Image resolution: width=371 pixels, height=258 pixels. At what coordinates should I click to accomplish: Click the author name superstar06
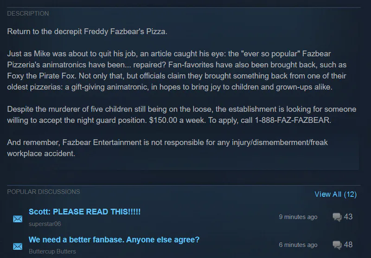pyautogui.click(x=45, y=224)
